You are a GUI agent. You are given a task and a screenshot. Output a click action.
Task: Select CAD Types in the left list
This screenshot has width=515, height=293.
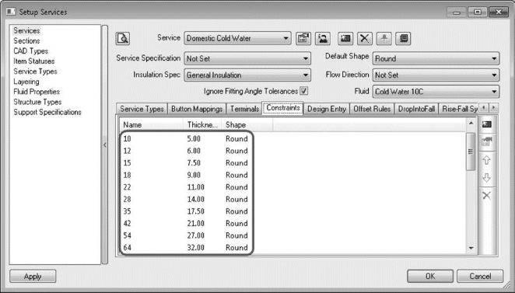[30, 51]
